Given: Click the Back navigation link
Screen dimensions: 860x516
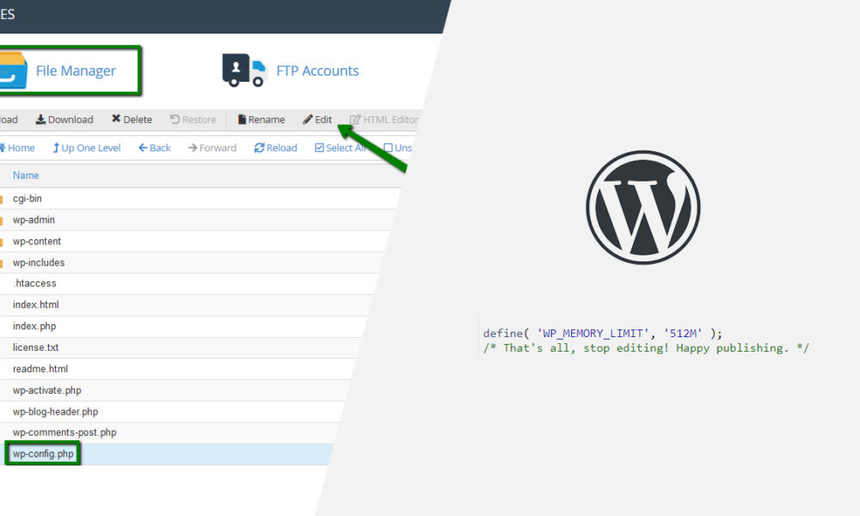Looking at the screenshot, I should coord(155,147).
